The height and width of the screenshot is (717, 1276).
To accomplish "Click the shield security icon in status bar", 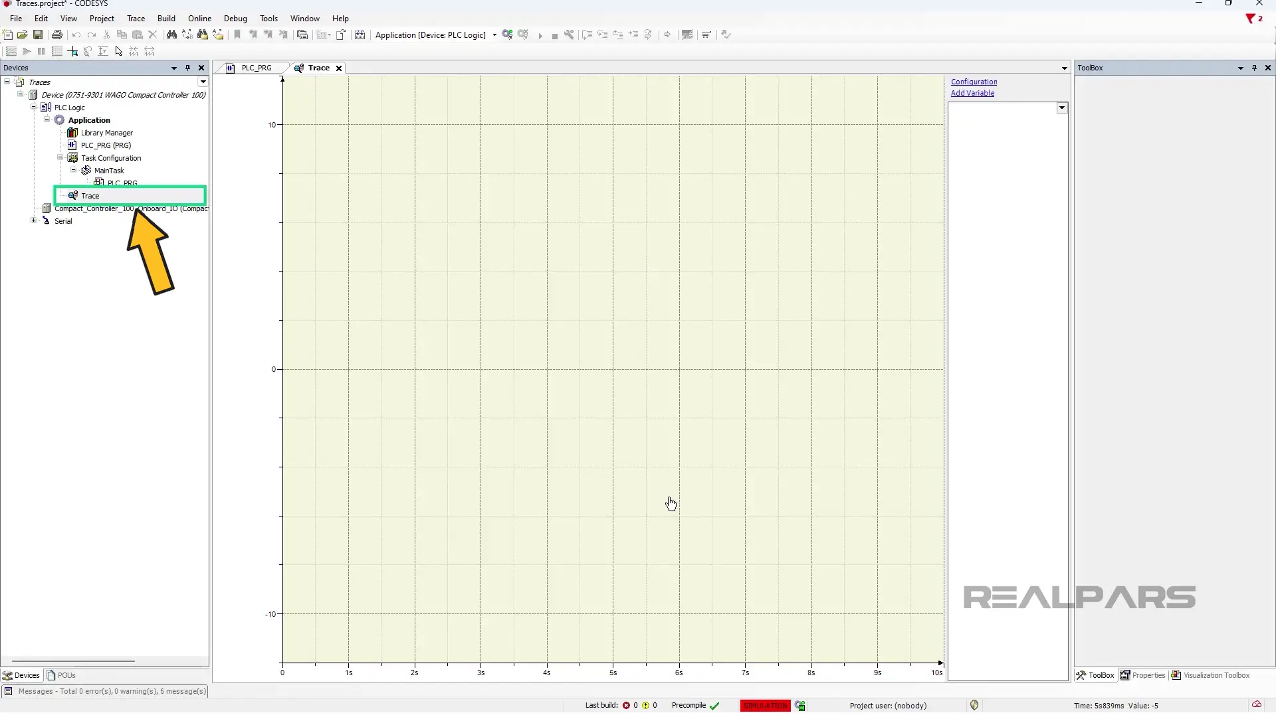I will [x=974, y=706].
